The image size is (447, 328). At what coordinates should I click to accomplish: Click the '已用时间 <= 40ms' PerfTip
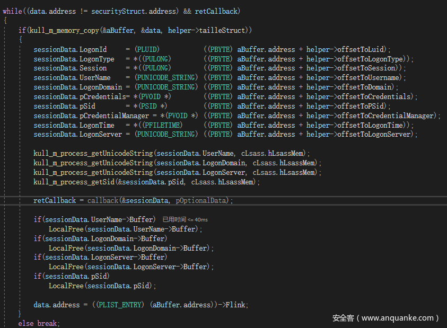185,219
